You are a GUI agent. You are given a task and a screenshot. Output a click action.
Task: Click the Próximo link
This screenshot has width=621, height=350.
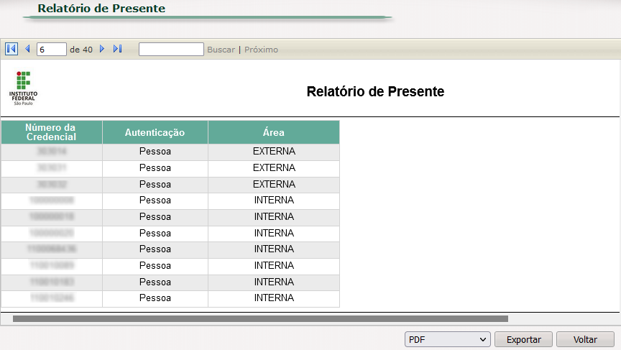pos(261,50)
